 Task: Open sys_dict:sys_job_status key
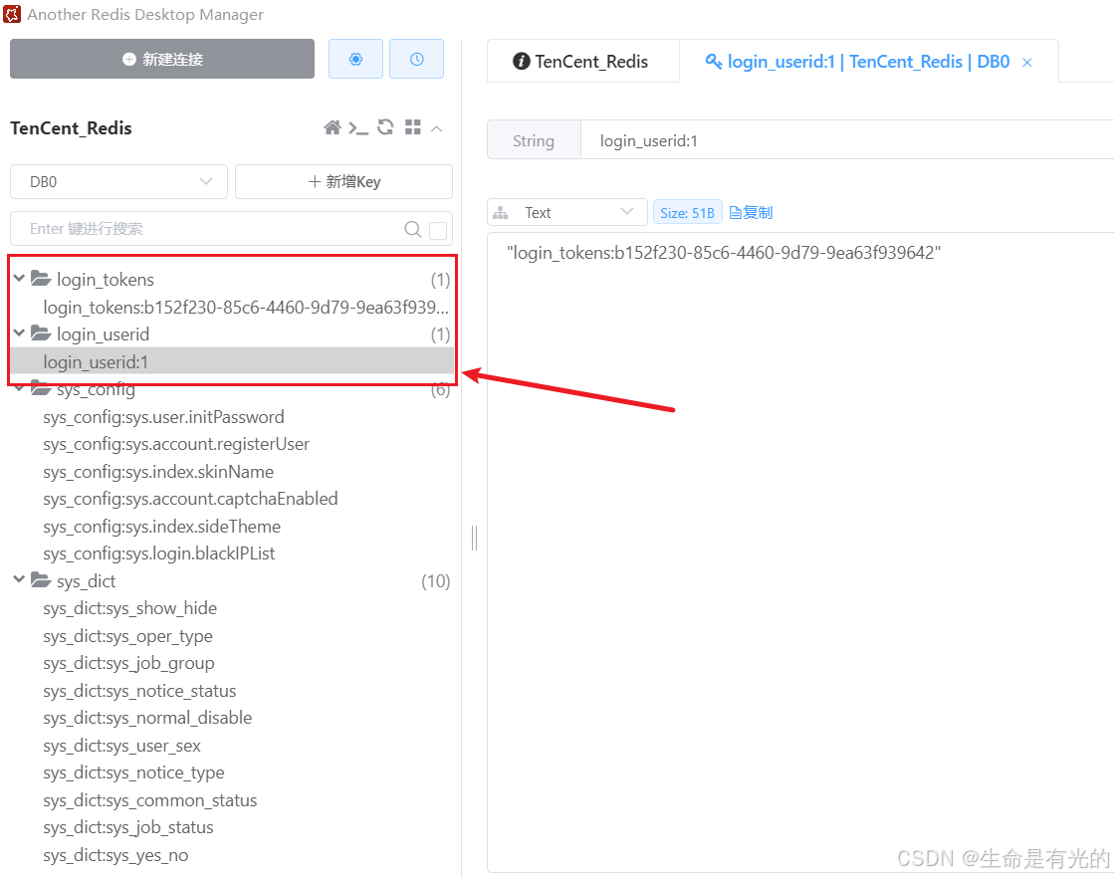point(127,827)
